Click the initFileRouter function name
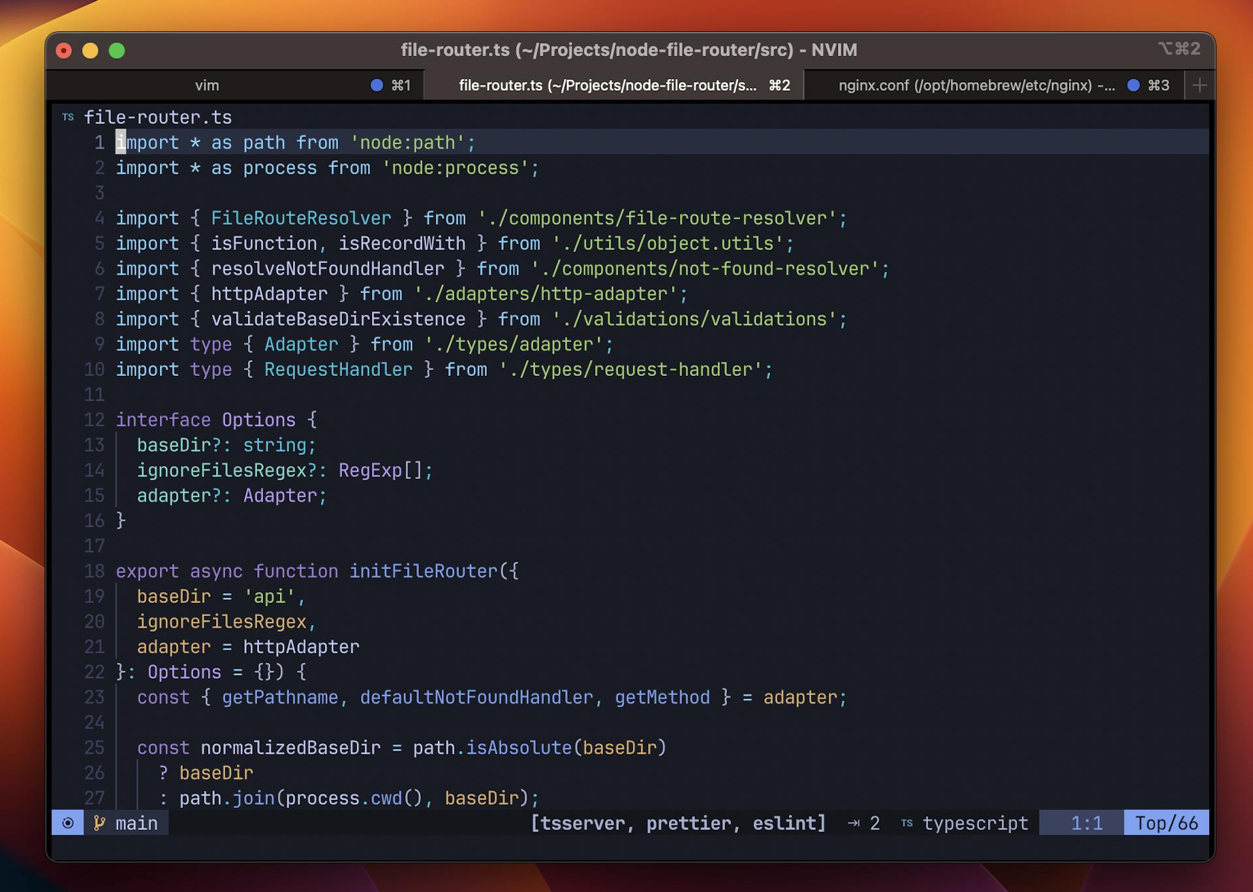The image size is (1253, 892). [x=422, y=571]
